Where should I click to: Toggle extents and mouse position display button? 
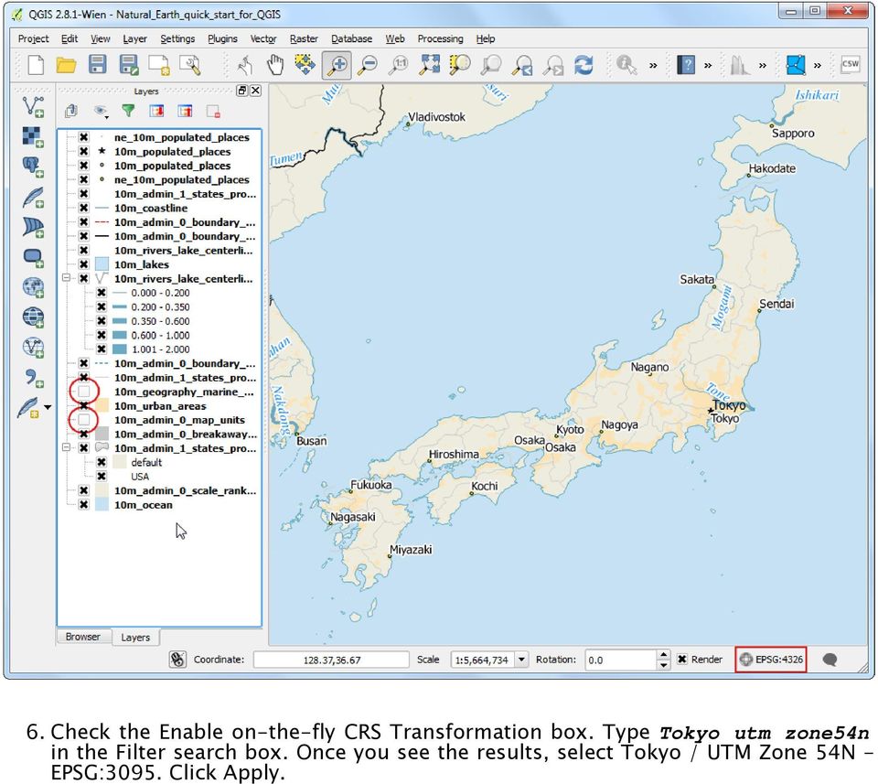(x=177, y=659)
